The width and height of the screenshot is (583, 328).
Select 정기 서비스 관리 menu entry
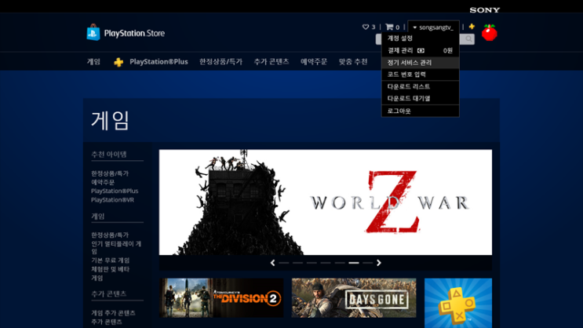pyautogui.click(x=421, y=63)
